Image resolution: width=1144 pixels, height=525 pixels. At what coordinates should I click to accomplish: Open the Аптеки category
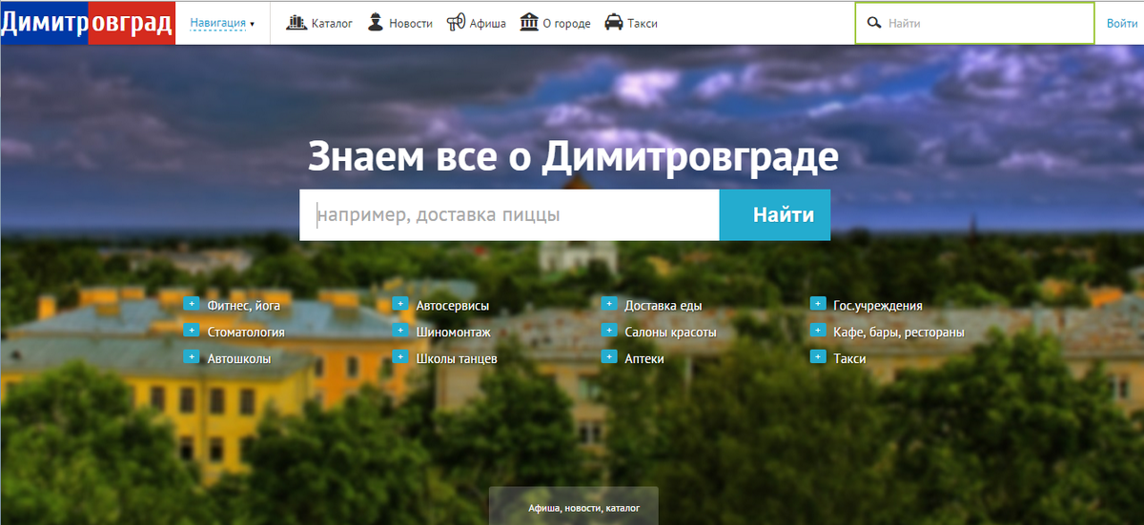644,359
